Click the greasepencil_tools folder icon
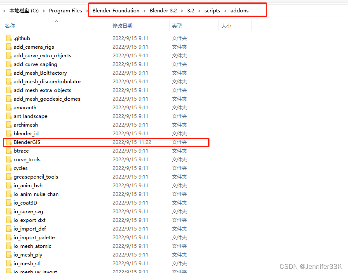Viewport: 348px width, 273px height. point(9,177)
